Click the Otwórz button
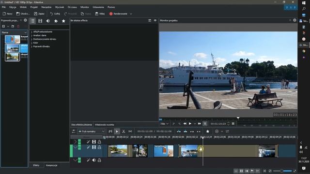 pyautogui.click(x=23, y=14)
